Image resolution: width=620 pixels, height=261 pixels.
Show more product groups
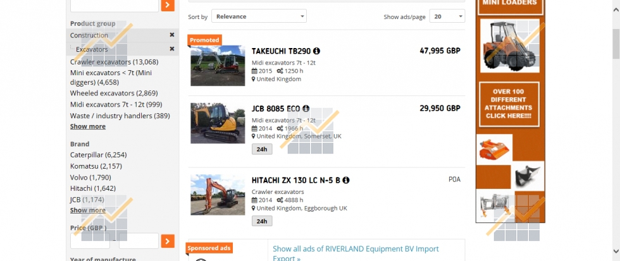click(88, 126)
